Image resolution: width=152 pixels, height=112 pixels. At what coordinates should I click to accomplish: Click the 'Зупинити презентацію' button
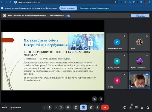click(140, 16)
